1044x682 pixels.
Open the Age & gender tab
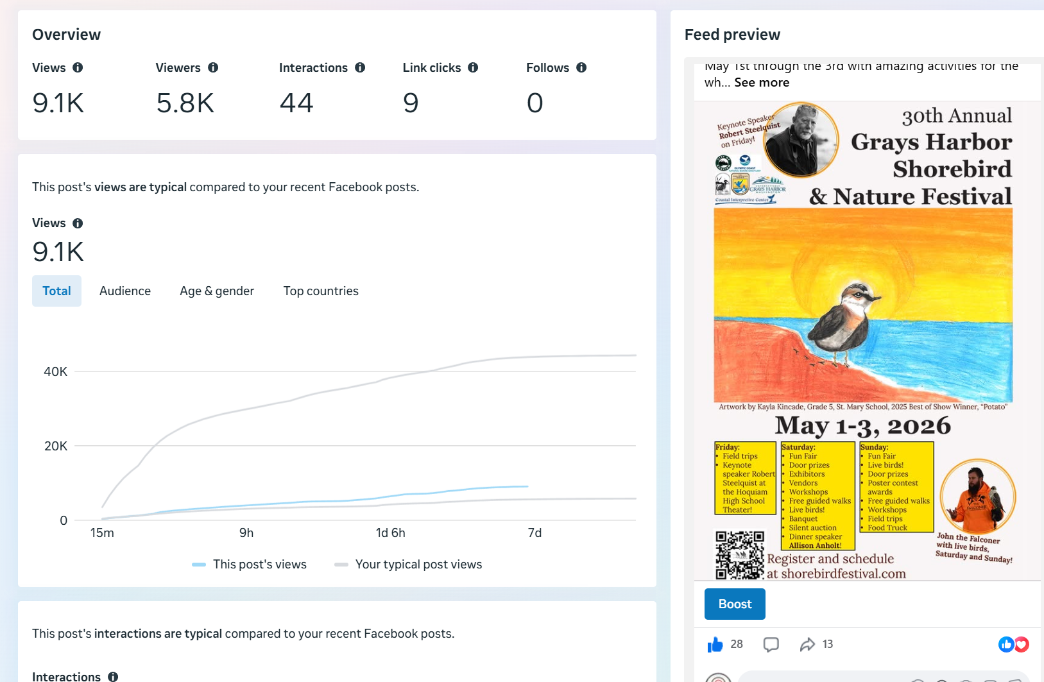coord(217,291)
